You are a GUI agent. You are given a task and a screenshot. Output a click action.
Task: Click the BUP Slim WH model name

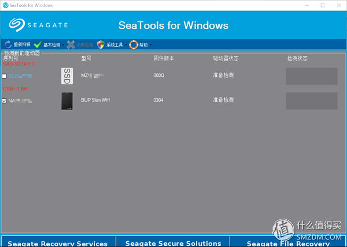coord(95,100)
